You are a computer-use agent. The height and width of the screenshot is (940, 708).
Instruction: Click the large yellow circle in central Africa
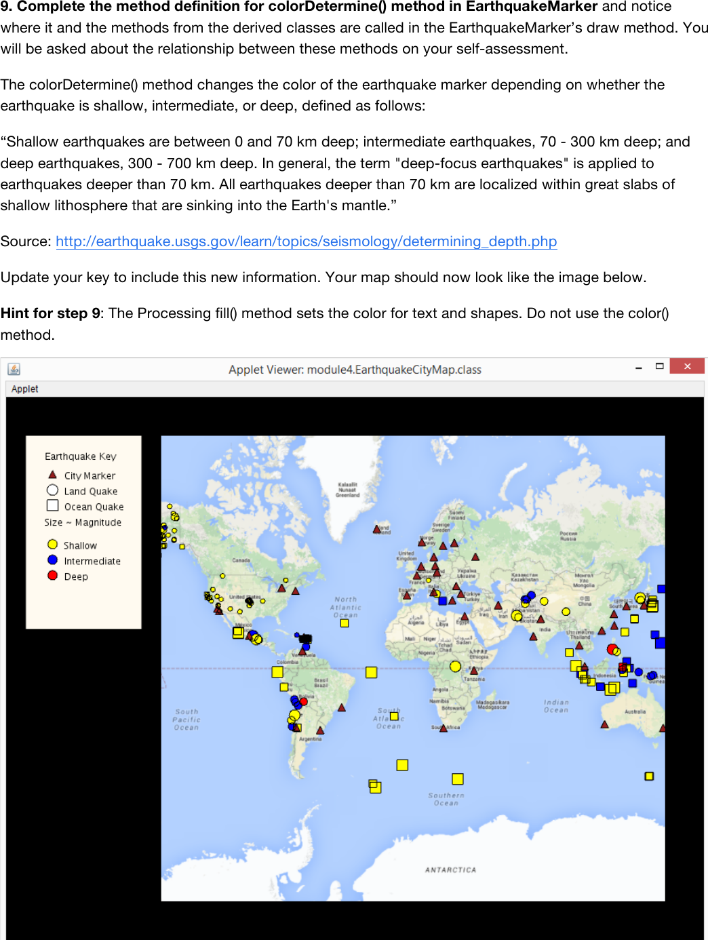456,667
